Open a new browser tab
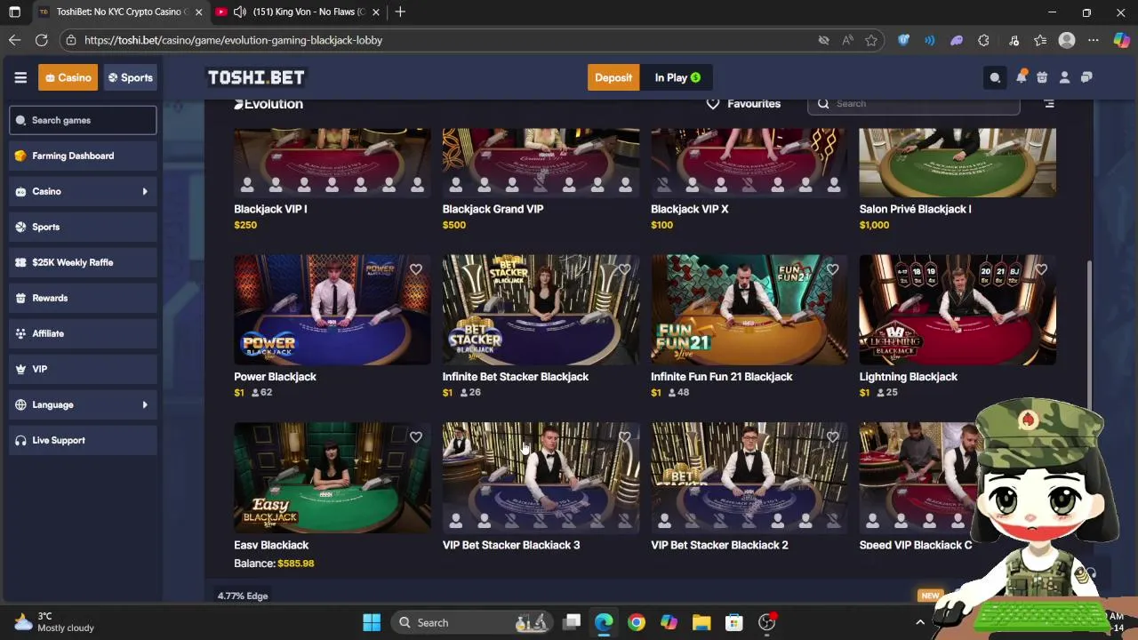The height and width of the screenshot is (640, 1138). pyautogui.click(x=400, y=12)
